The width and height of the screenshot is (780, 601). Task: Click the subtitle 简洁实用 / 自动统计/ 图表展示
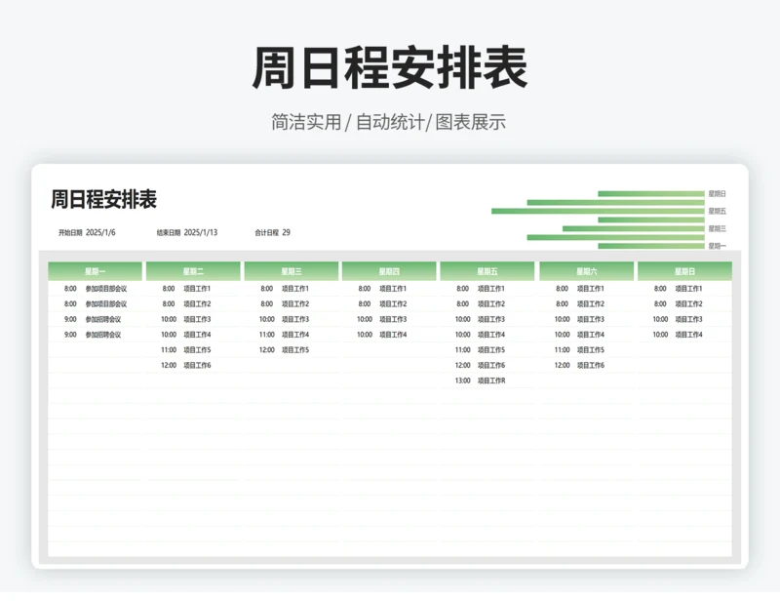[388, 122]
